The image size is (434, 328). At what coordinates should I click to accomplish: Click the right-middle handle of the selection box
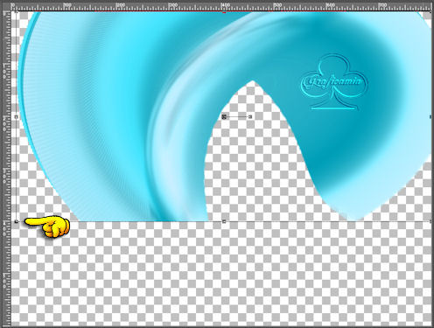(431, 117)
